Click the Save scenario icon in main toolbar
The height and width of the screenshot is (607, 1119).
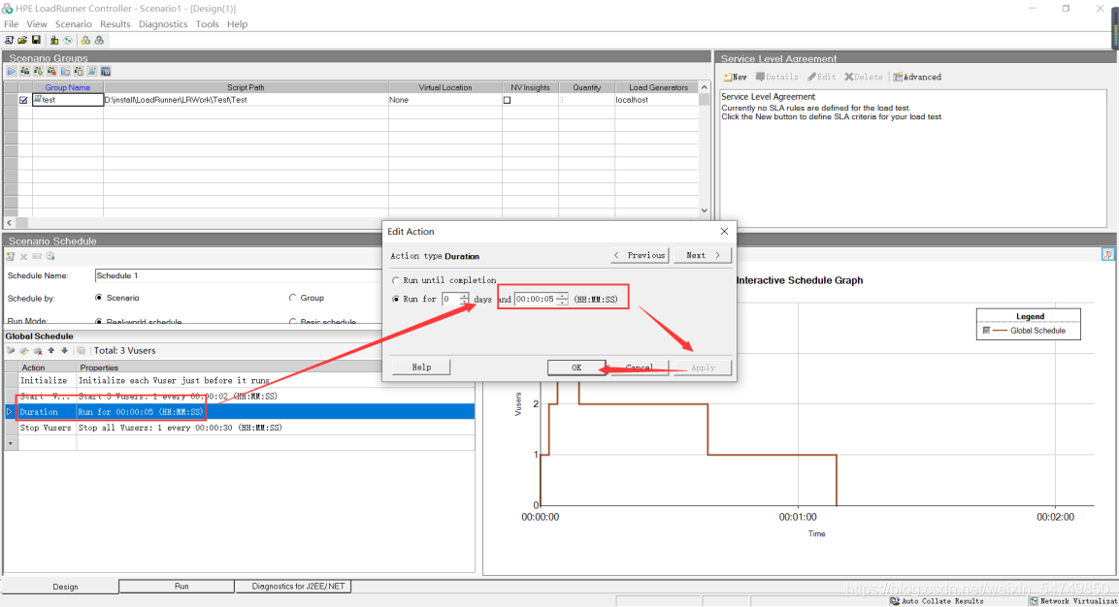(x=36, y=41)
